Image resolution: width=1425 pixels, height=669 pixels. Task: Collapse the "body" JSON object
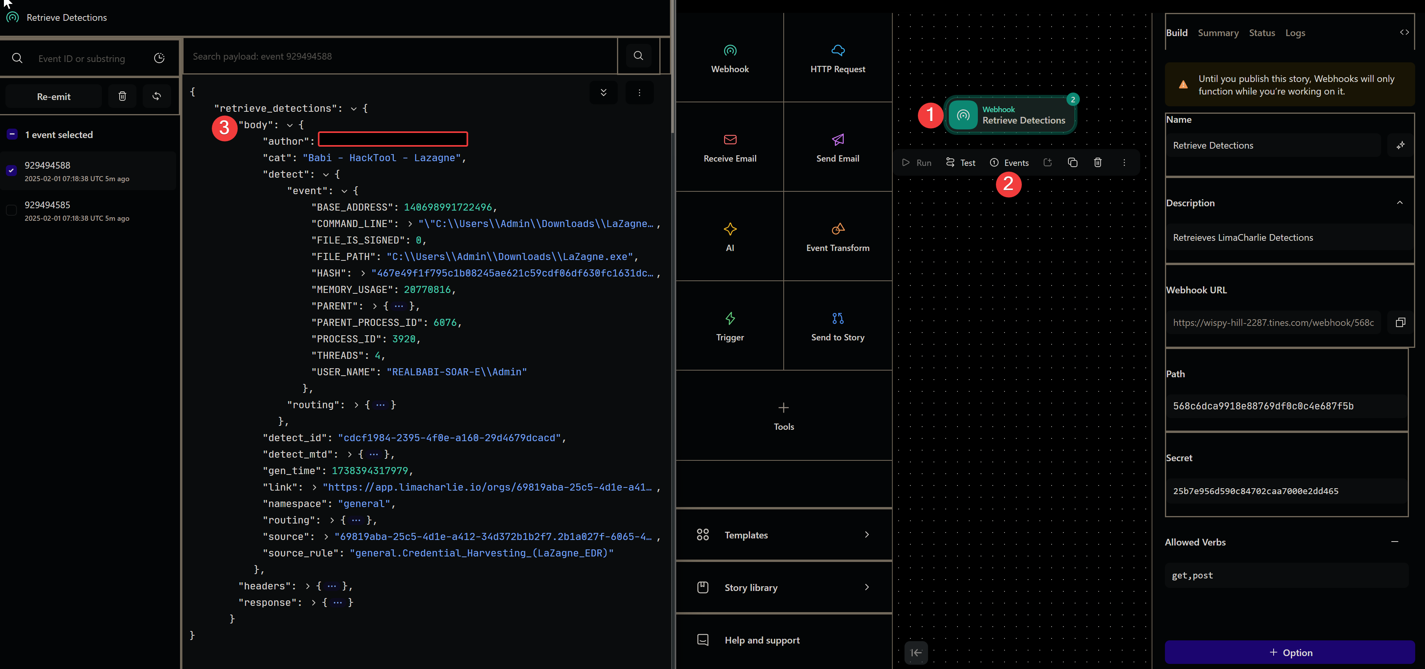coord(289,125)
